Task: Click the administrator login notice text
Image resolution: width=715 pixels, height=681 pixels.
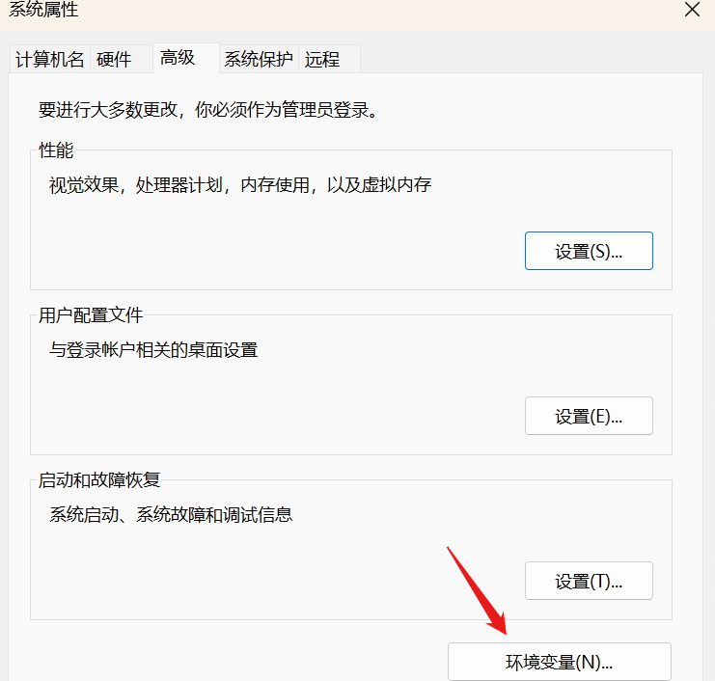Action: [206, 109]
